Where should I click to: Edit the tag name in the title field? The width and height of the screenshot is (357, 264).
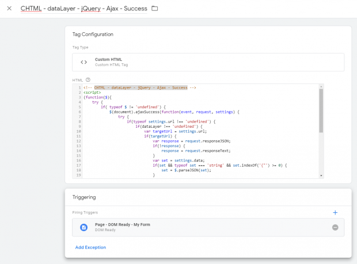click(x=83, y=9)
